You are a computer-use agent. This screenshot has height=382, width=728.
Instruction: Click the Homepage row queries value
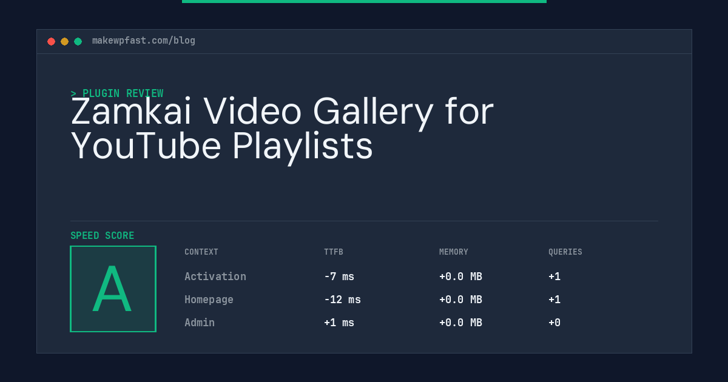[554, 300]
